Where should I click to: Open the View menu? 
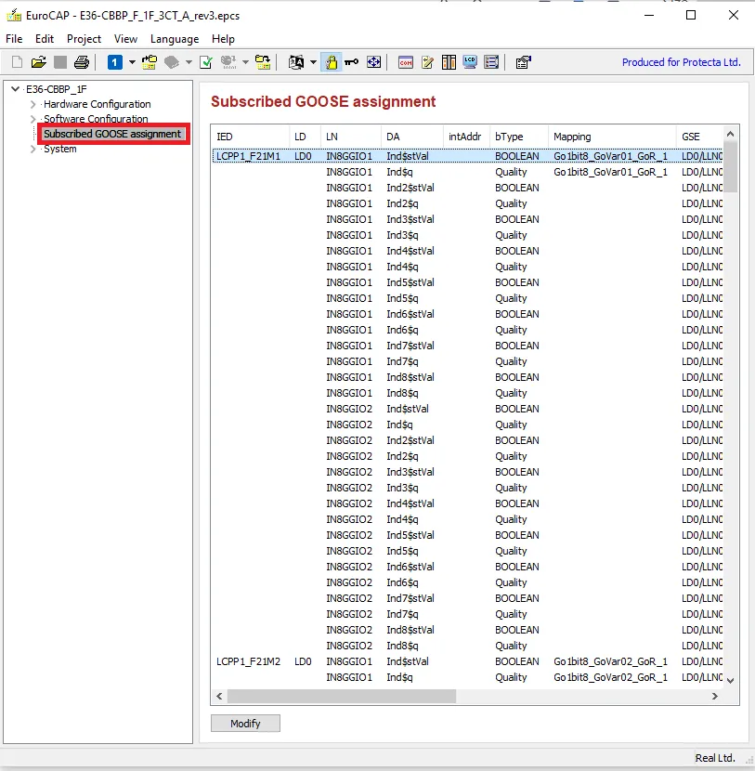click(x=126, y=39)
